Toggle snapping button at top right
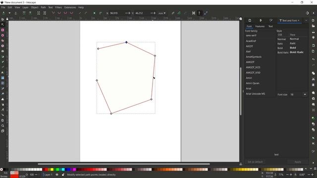Image resolution: width=317 pixels, height=178 pixels. 307,13
